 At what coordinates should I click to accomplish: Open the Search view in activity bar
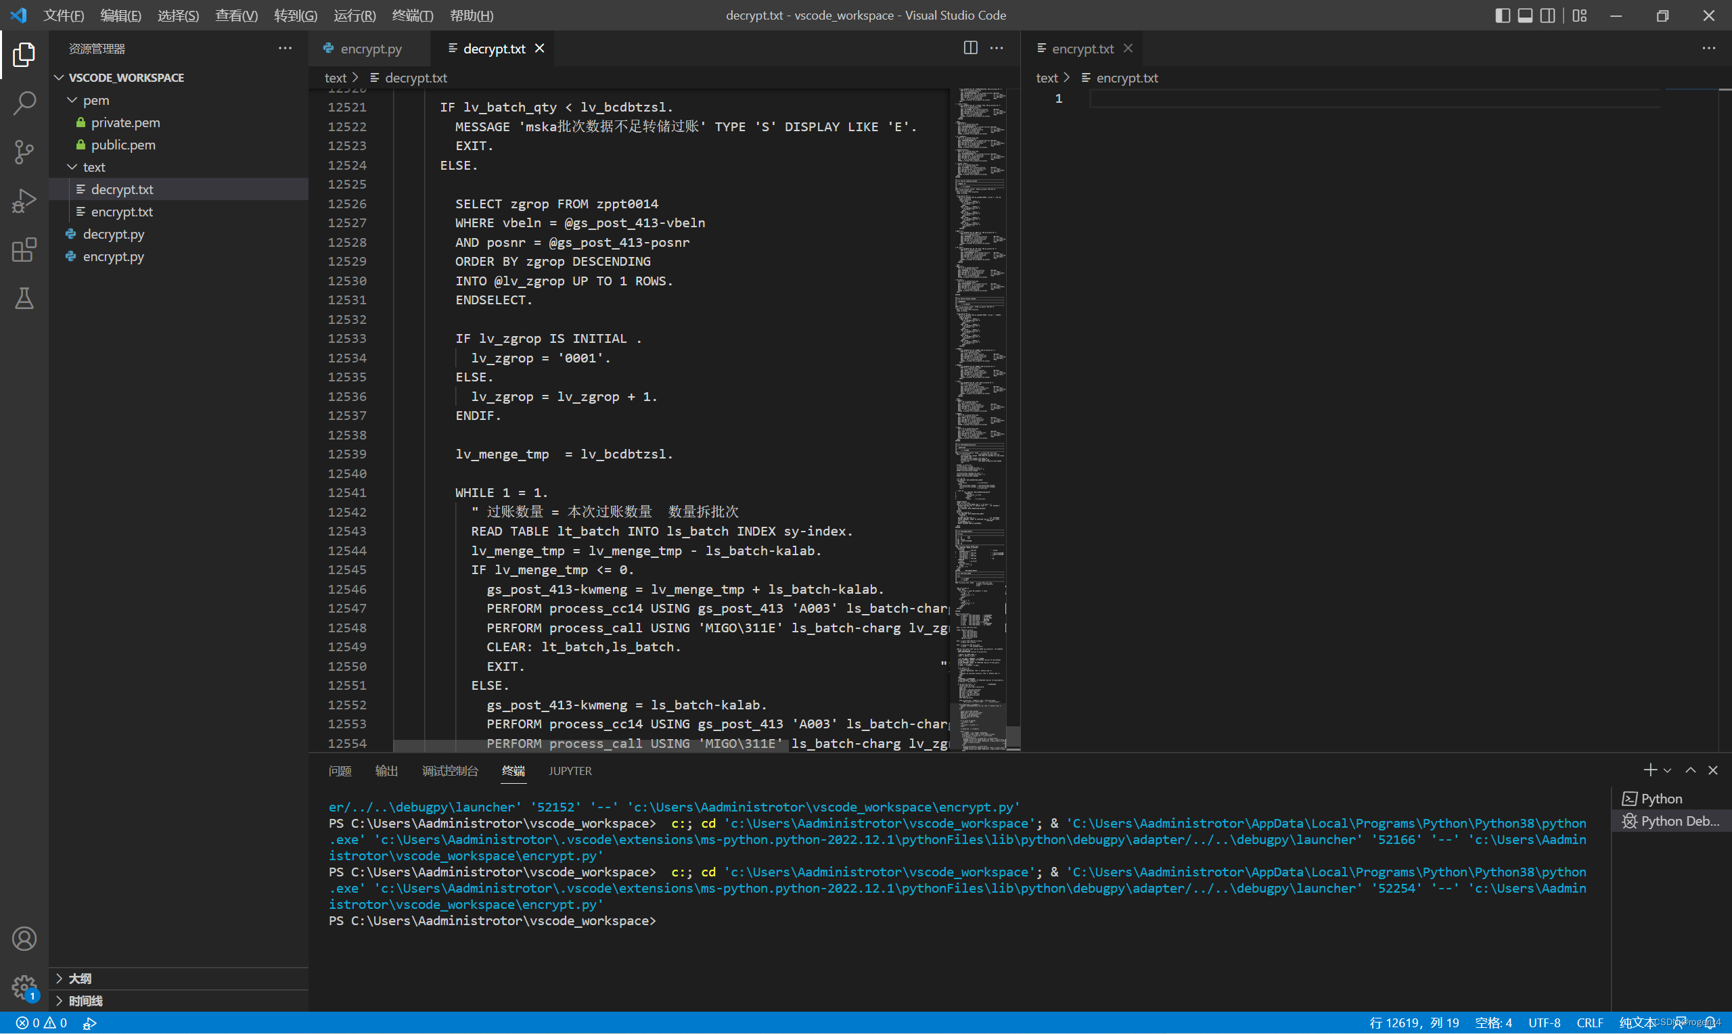tap(24, 103)
